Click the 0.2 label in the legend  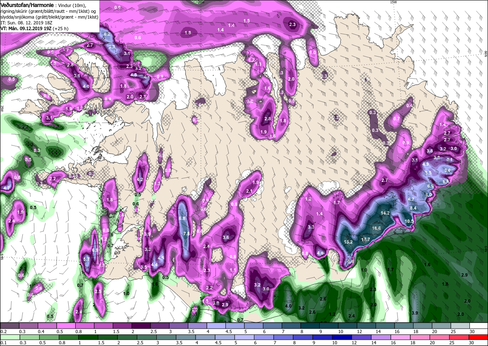pyautogui.click(x=3, y=332)
